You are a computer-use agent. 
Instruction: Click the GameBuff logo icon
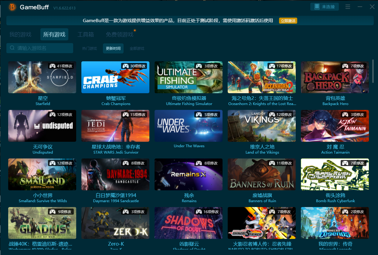coord(12,7)
